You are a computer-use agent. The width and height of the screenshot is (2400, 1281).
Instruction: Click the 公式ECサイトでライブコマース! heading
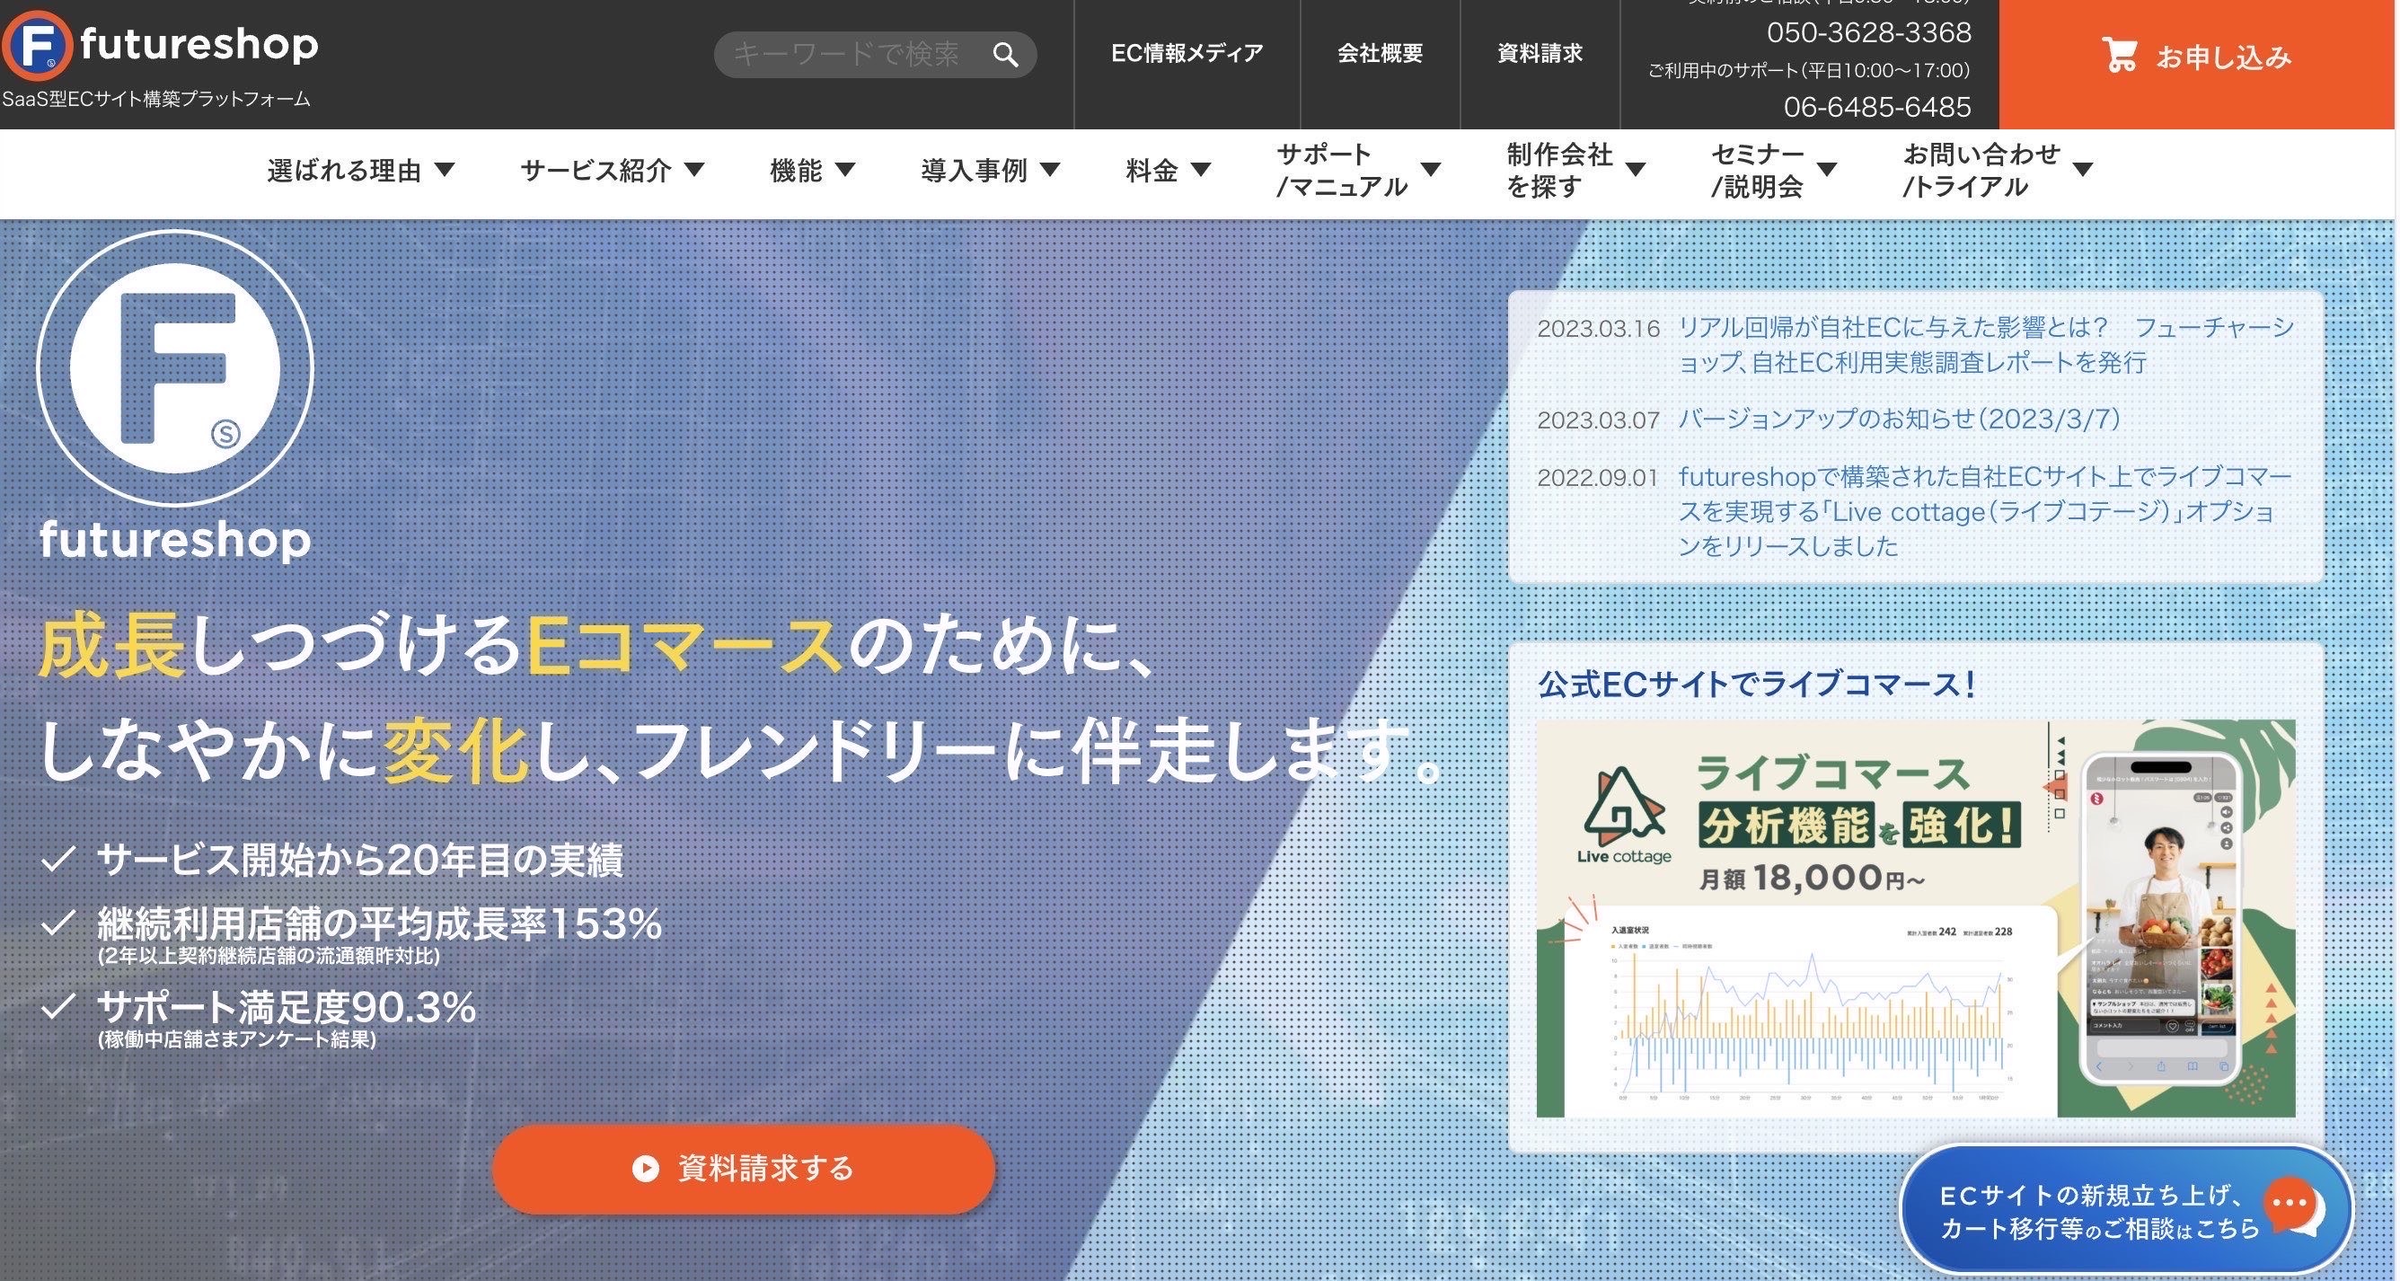point(1756,685)
